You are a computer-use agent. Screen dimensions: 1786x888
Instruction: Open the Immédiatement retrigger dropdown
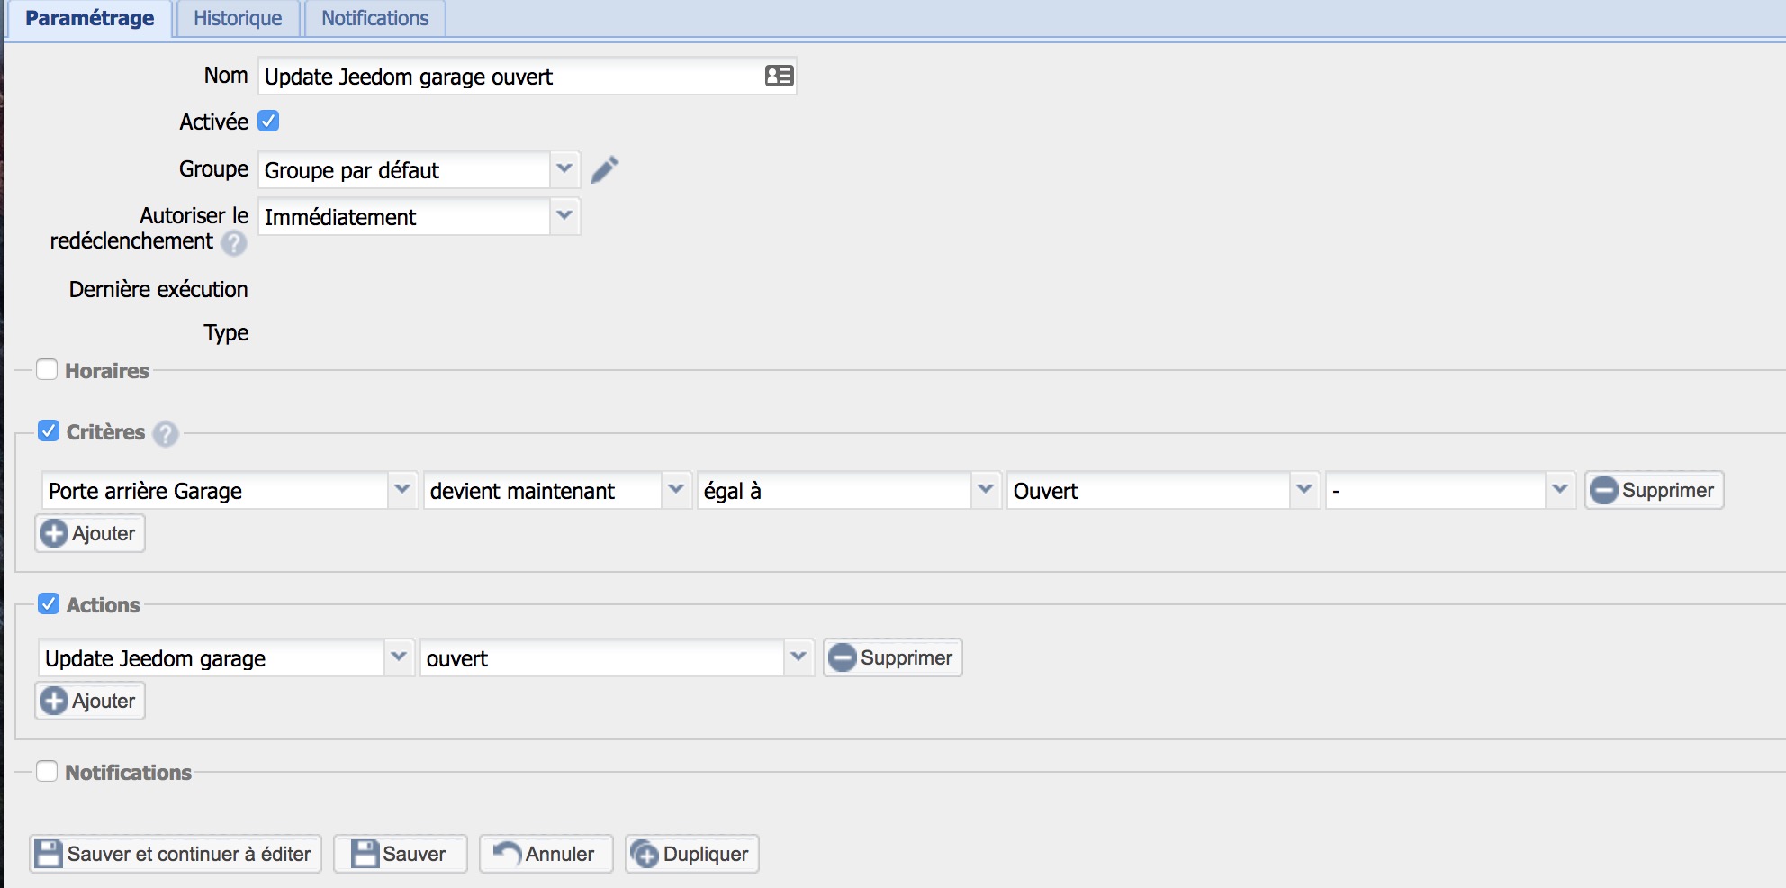point(564,216)
